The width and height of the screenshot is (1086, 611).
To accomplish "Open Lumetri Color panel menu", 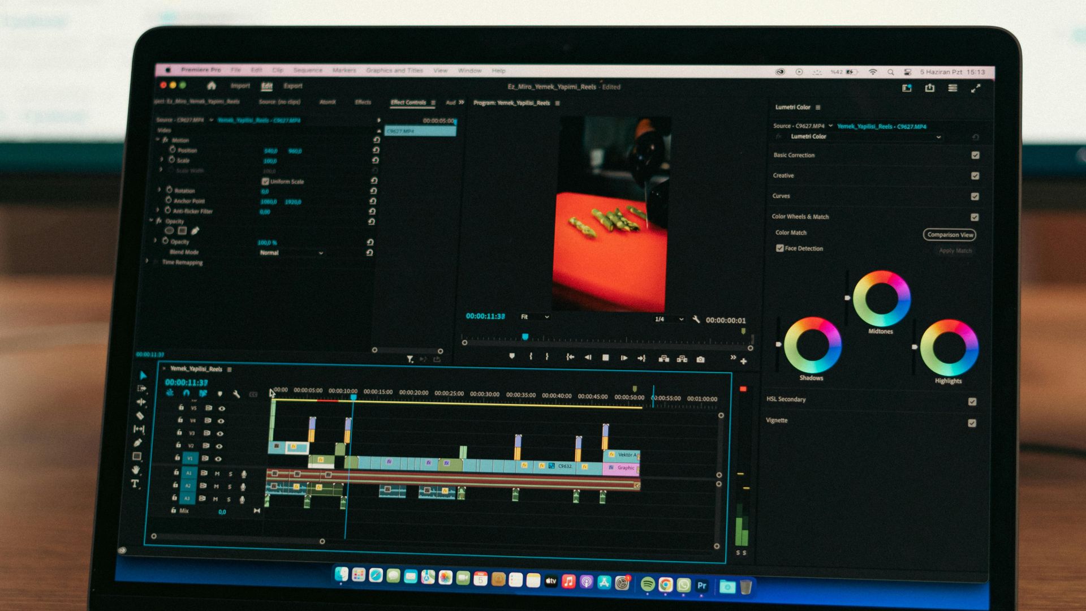I will tap(818, 107).
